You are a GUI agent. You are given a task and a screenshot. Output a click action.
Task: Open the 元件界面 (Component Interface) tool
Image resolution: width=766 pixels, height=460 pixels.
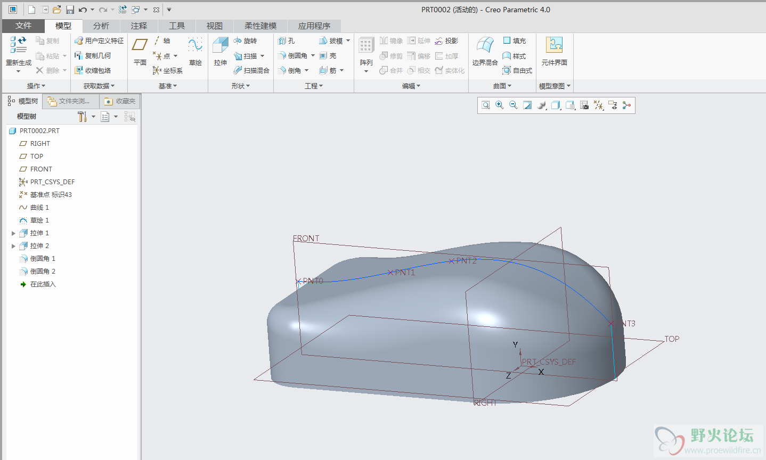(554, 46)
